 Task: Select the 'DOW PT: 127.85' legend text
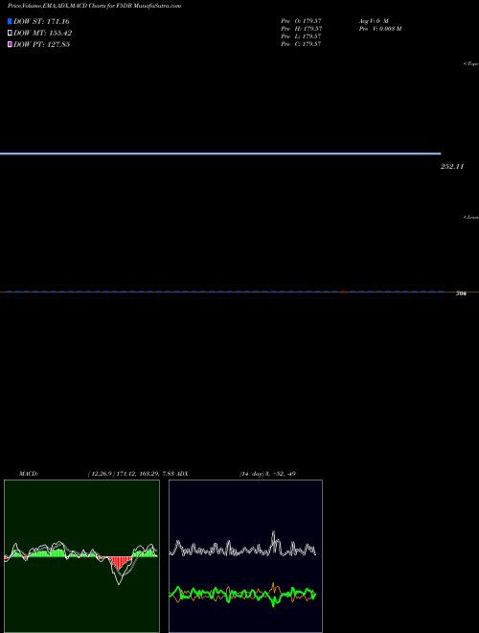41,44
